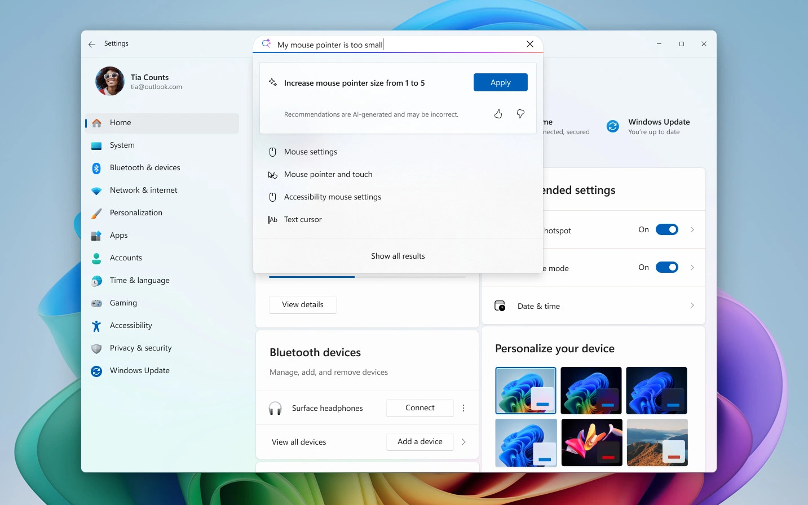Select the dark blue bloom theme thumbnail
The width and height of the screenshot is (808, 505).
point(656,391)
